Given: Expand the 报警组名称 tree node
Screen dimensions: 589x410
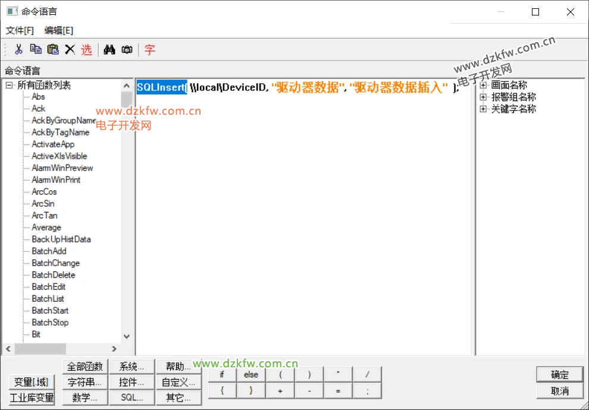Looking at the screenshot, I should [484, 97].
